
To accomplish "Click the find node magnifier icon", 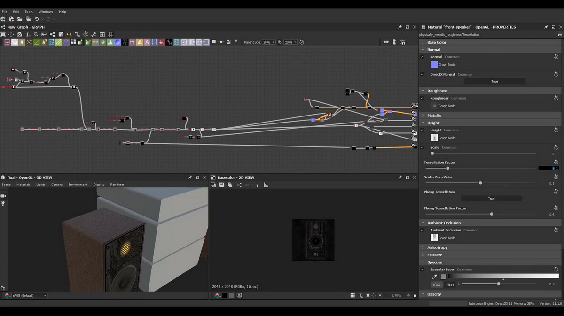I will [x=36, y=34].
